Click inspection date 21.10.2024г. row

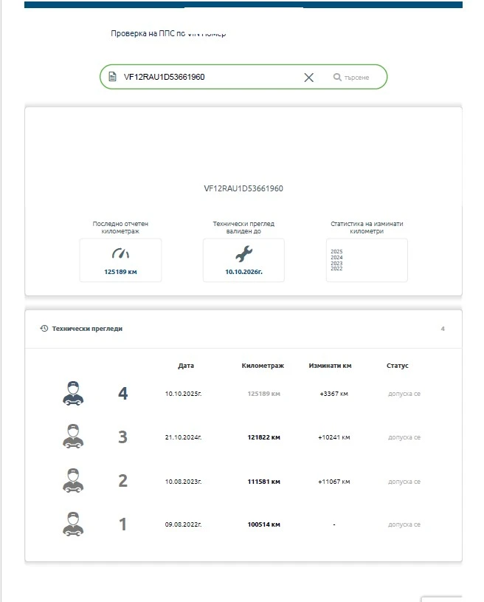184,437
